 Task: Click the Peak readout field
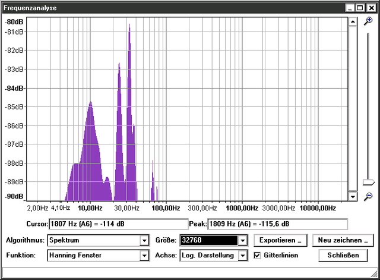pyautogui.click(x=277, y=224)
